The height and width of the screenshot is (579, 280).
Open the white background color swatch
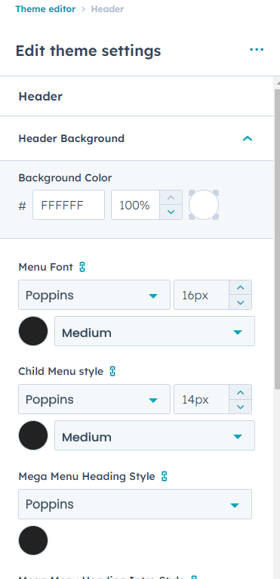click(204, 205)
